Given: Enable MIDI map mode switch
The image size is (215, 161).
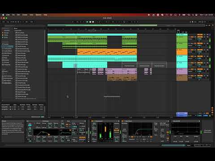Looking at the screenshot, I should point(200,22).
